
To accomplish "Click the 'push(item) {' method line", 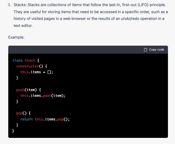I will tap(29, 90).
